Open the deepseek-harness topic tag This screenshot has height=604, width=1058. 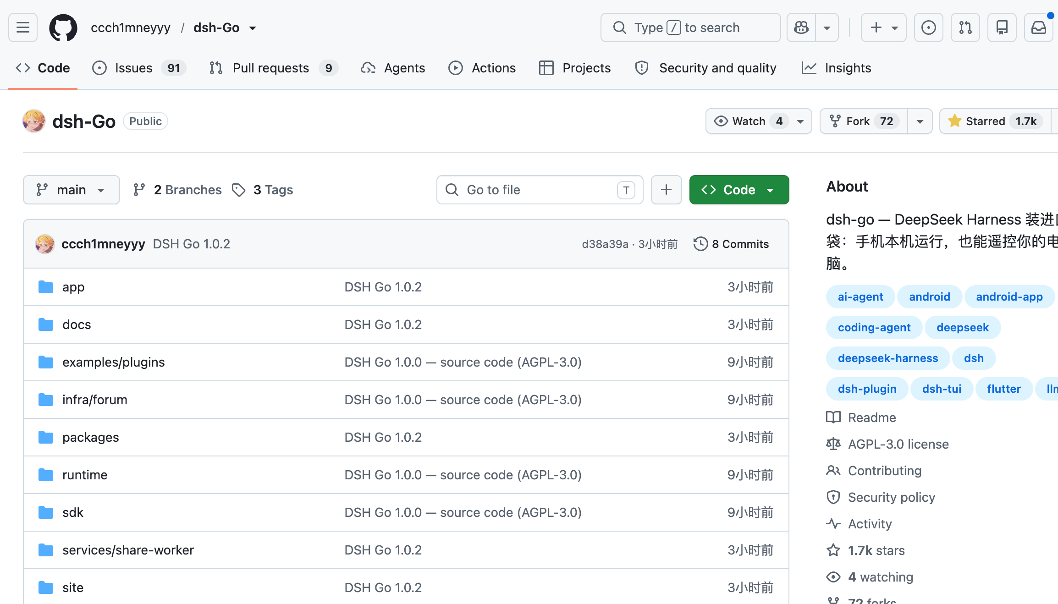(x=888, y=358)
